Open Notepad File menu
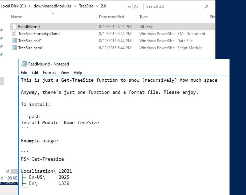This screenshot has height=195, width=246. [x=24, y=73]
